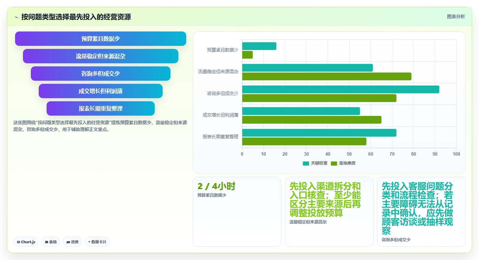Click 关键权重 bar for 预算紧且数据少

pos(259,46)
